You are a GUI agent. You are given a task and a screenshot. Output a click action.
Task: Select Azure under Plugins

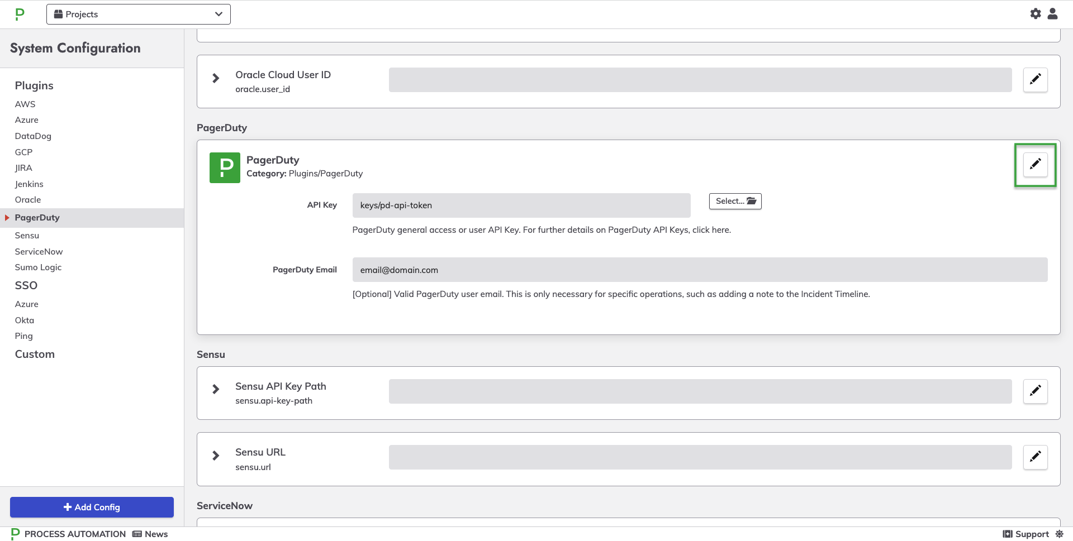click(27, 120)
